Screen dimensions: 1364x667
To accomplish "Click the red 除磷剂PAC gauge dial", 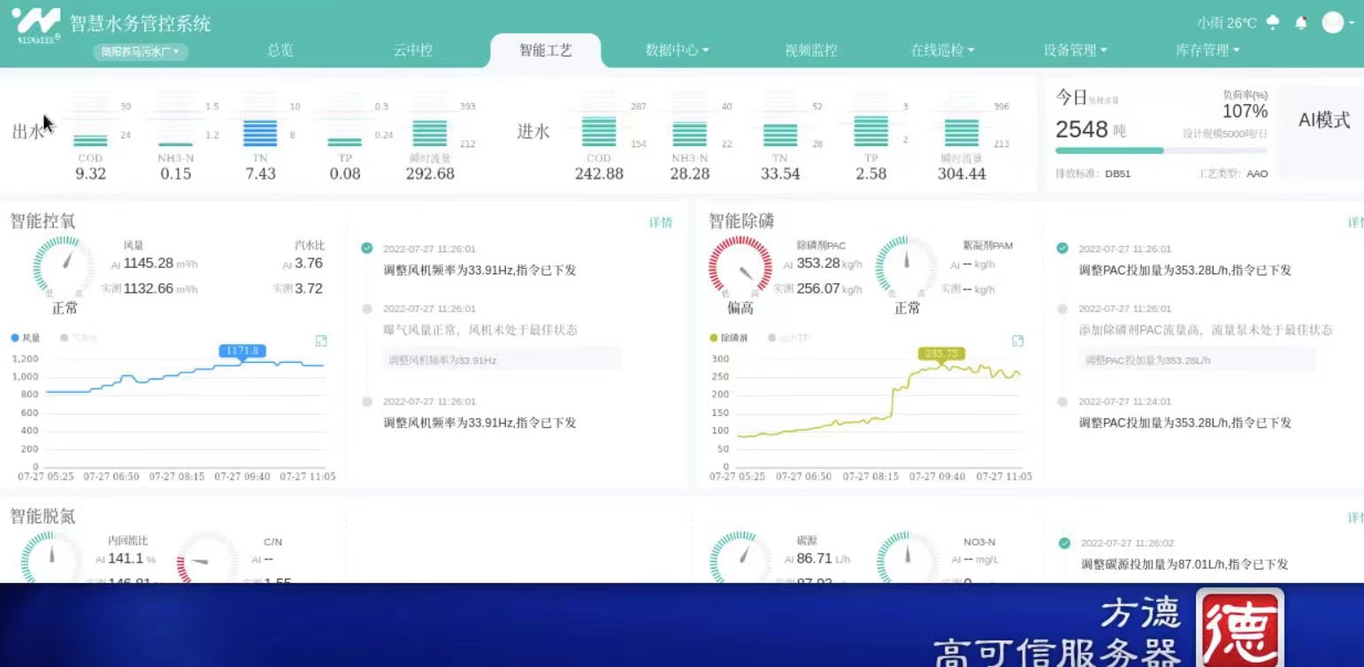I will 739,265.
